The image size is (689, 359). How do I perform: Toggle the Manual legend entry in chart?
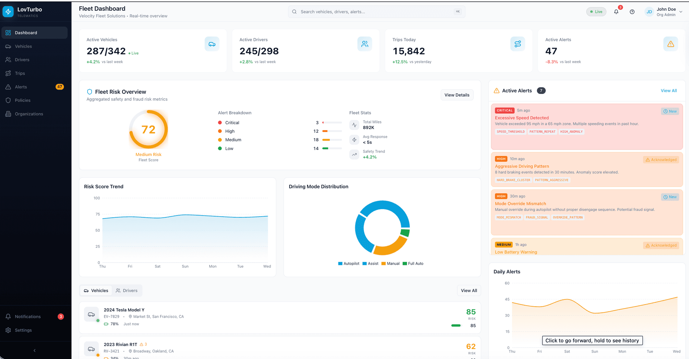[x=390, y=264]
